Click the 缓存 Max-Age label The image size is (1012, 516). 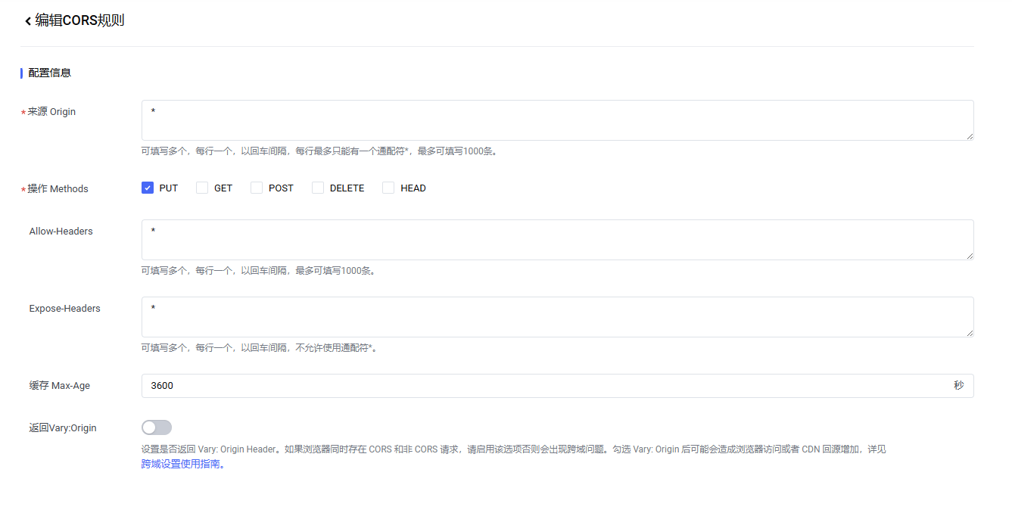pyautogui.click(x=60, y=385)
